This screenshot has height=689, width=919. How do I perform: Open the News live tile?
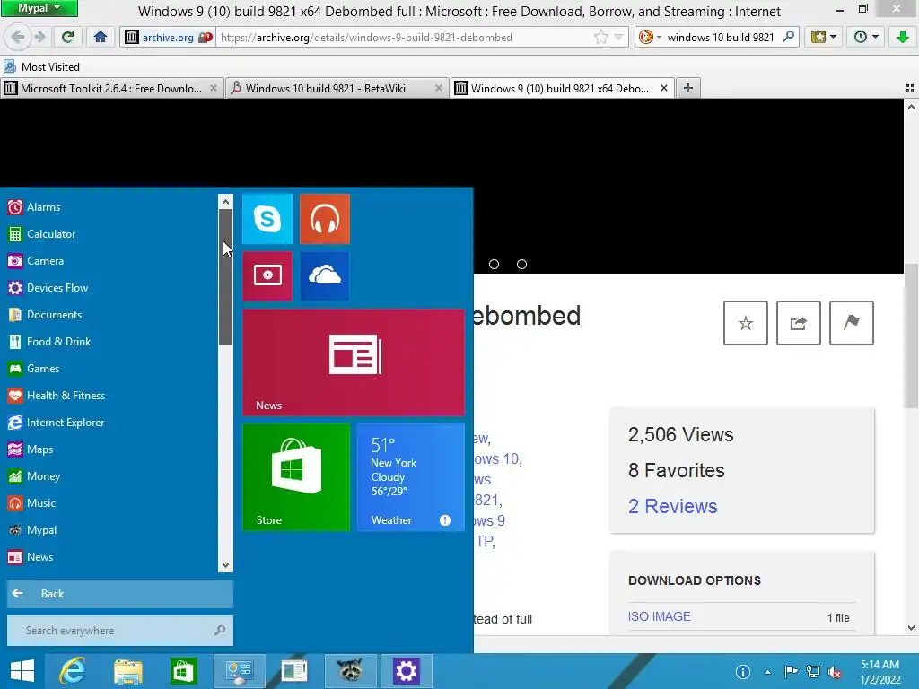click(x=354, y=362)
